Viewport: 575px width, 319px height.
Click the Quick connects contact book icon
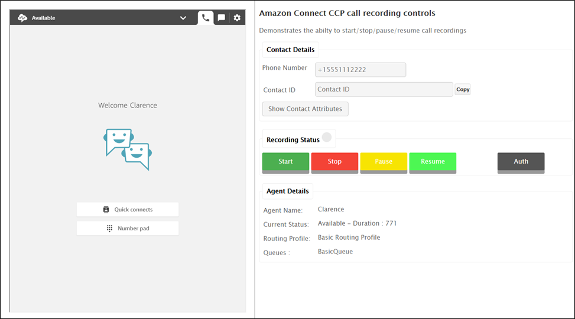click(106, 209)
